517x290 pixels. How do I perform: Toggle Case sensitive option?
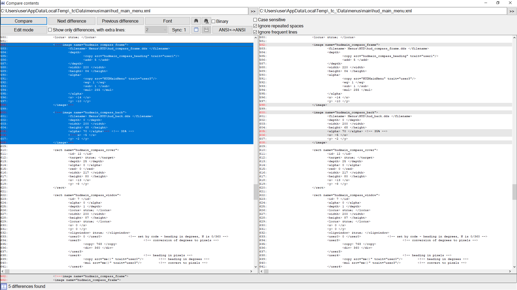point(255,20)
